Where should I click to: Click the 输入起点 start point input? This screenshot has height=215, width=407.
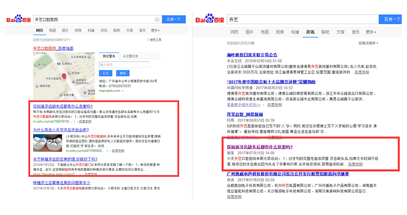(124, 64)
